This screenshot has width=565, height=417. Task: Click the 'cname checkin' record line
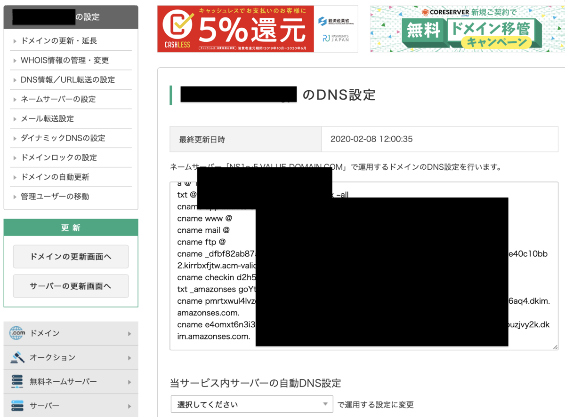pyautogui.click(x=216, y=277)
